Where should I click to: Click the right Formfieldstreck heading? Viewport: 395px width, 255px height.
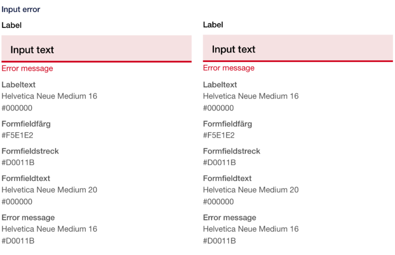[231, 151]
